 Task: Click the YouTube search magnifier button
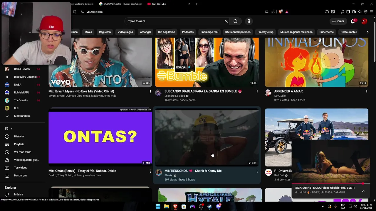coord(236,21)
